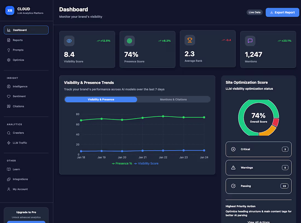The height and width of the screenshot is (223, 301).
Task: Click the Visibility Score eye icon
Action: (x=69, y=41)
